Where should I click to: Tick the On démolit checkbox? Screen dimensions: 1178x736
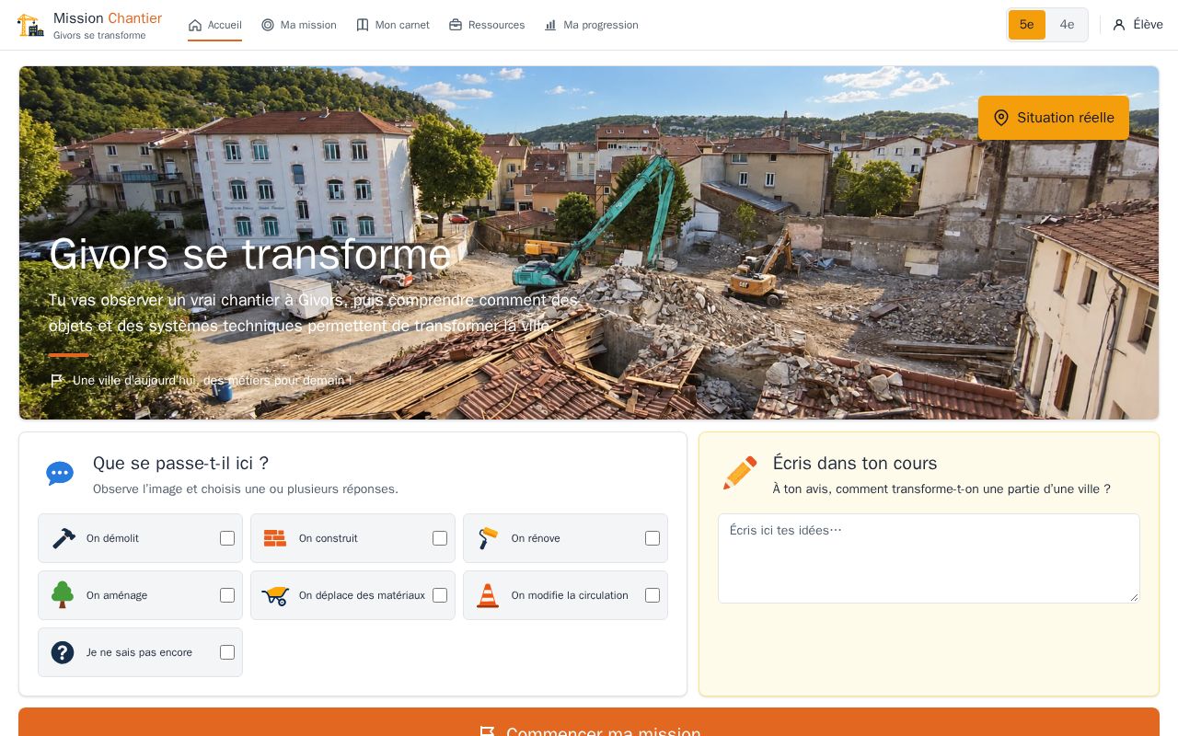[x=227, y=538]
